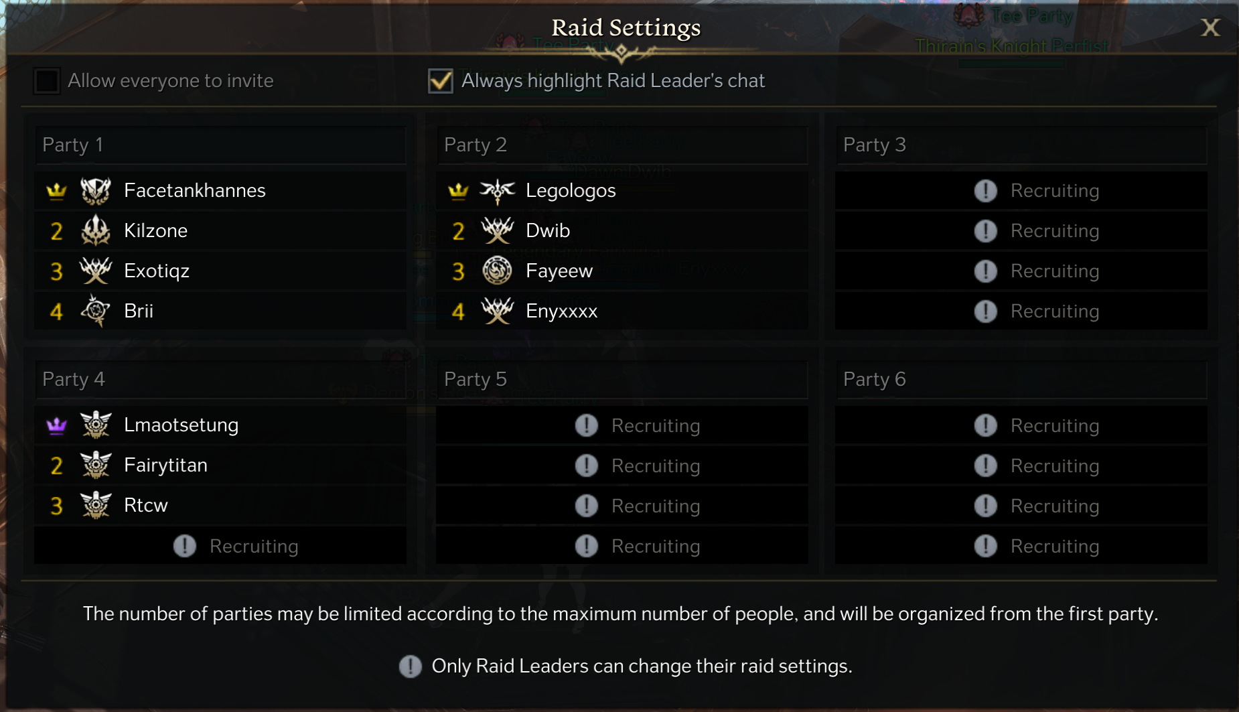Click the class icon beside Rtcw

coord(96,505)
